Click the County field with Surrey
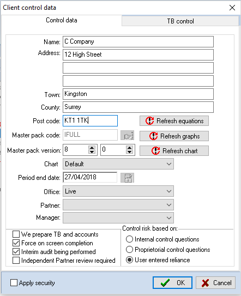 pyautogui.click(x=138, y=107)
